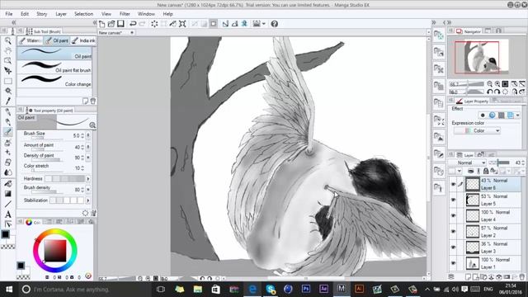Zoom out in Navigator panel

pyautogui.click(x=489, y=84)
